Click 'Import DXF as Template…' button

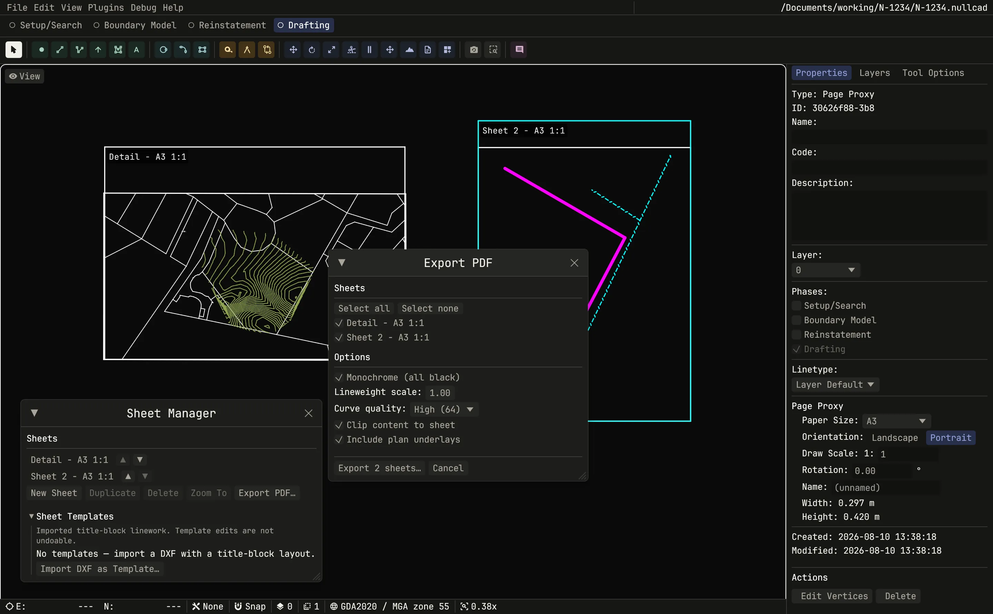[100, 569]
